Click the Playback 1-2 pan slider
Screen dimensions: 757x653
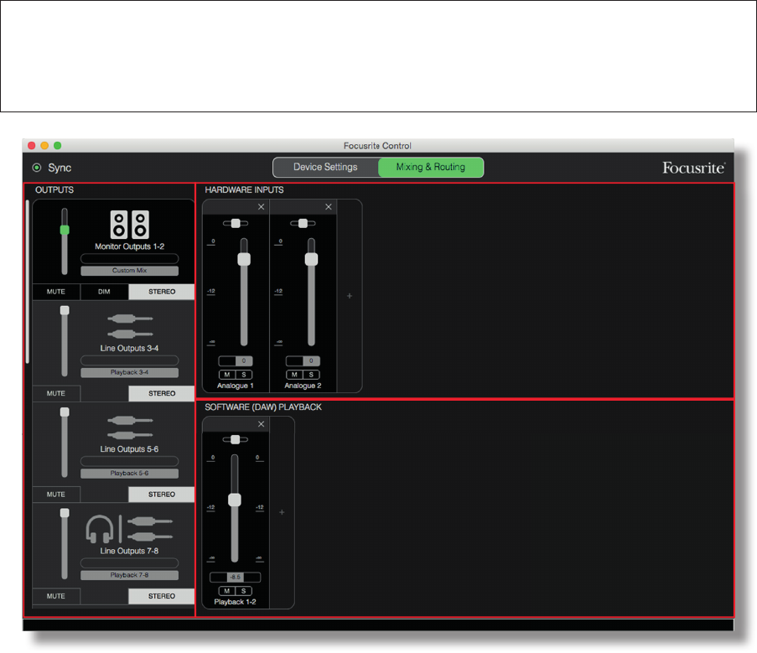235,439
